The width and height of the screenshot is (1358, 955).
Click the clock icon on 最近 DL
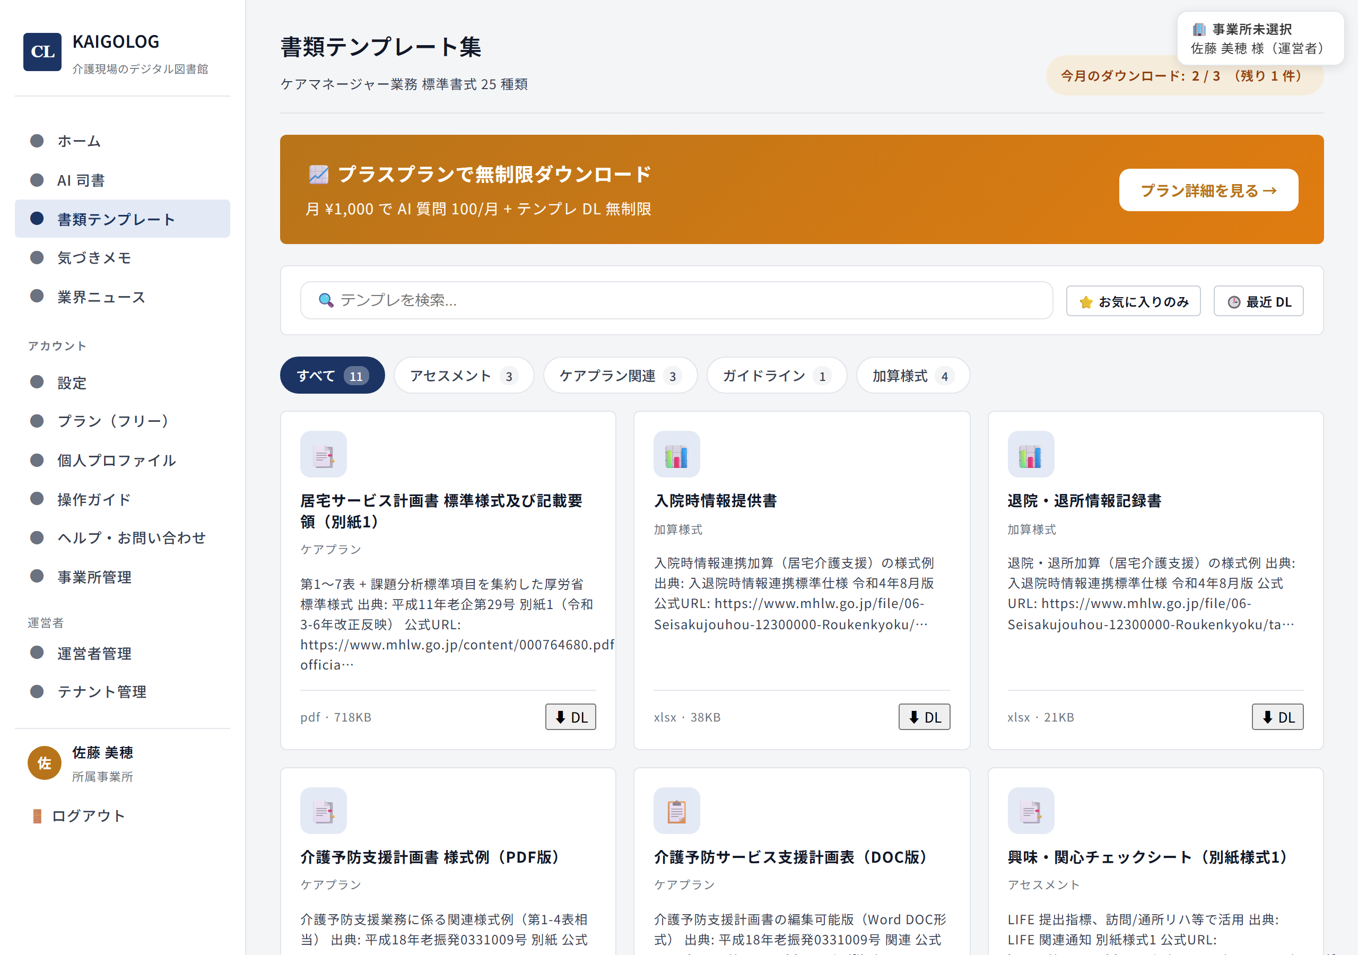[1234, 302]
